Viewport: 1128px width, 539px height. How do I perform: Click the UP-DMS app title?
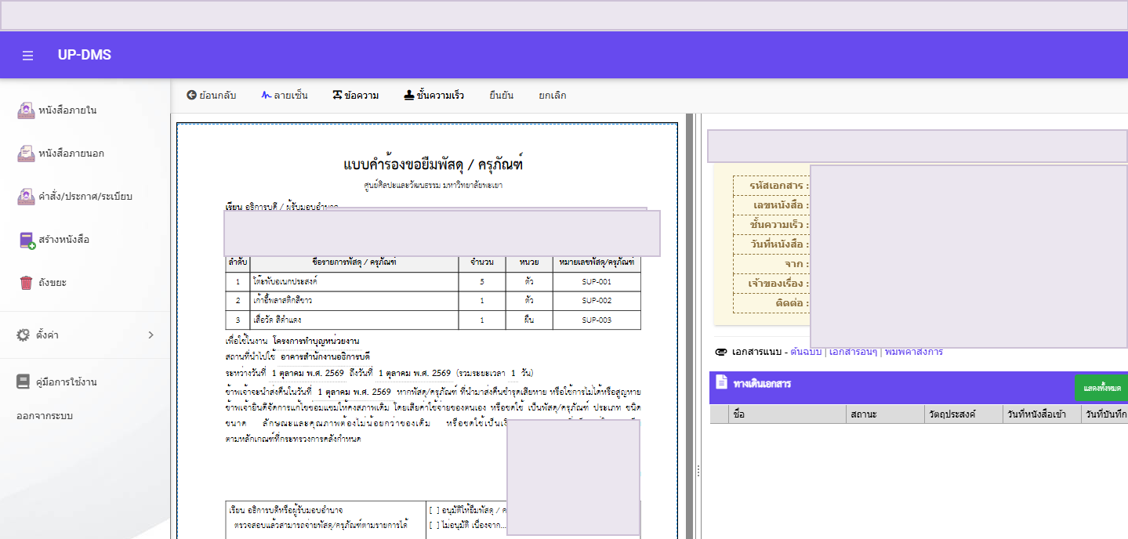[85, 55]
